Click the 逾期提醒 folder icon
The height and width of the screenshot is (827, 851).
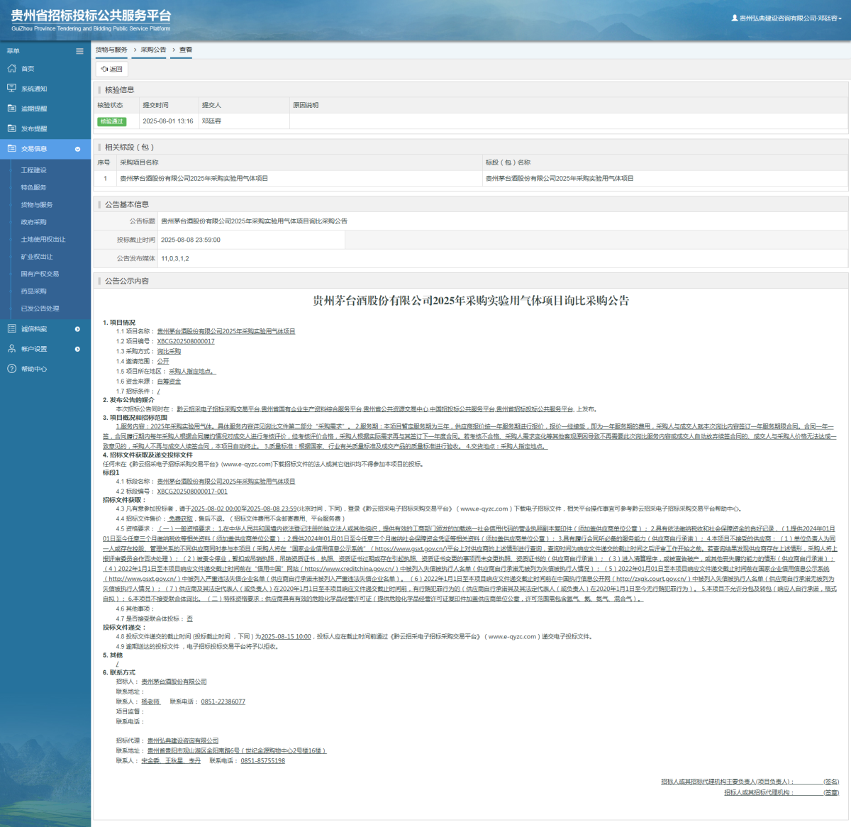[x=11, y=109]
